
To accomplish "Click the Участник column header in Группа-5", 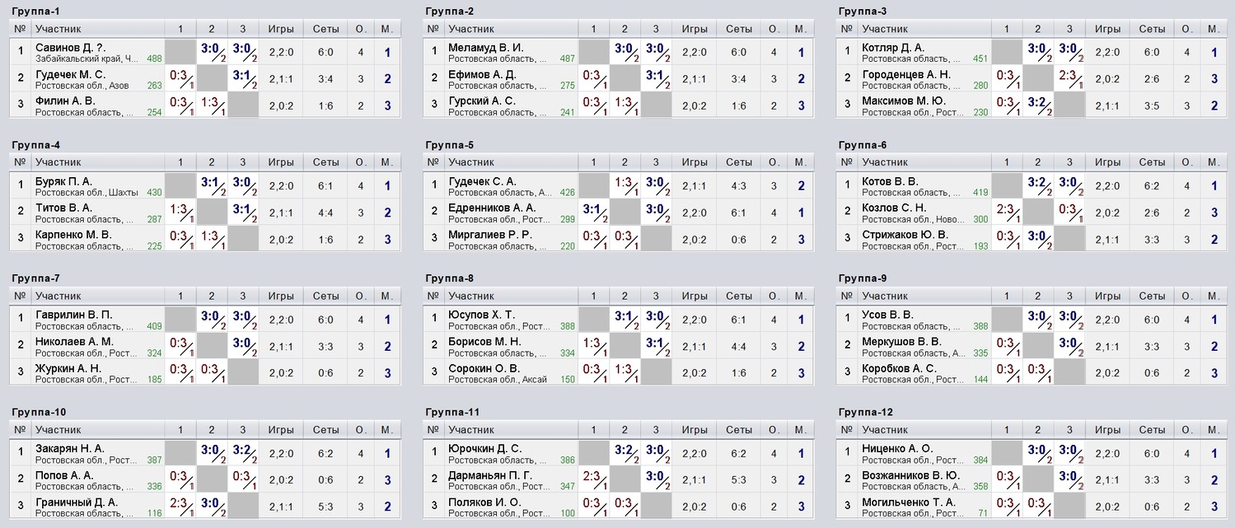I will coord(471,162).
